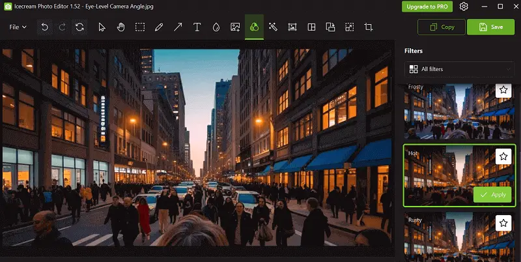The image size is (521, 262).
Task: Open the resize tool icon
Action: (349, 27)
